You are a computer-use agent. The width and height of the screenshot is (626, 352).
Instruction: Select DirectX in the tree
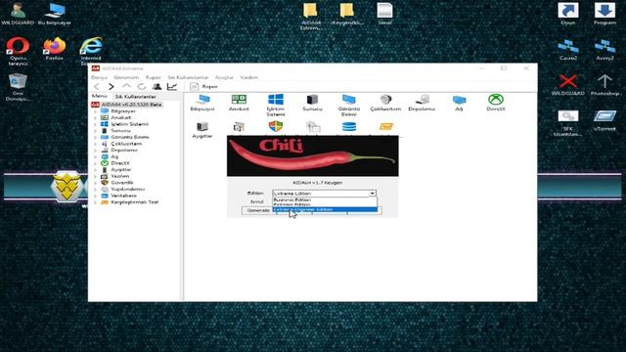point(120,163)
